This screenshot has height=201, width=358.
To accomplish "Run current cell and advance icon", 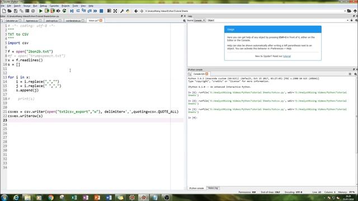I will 53,11.
